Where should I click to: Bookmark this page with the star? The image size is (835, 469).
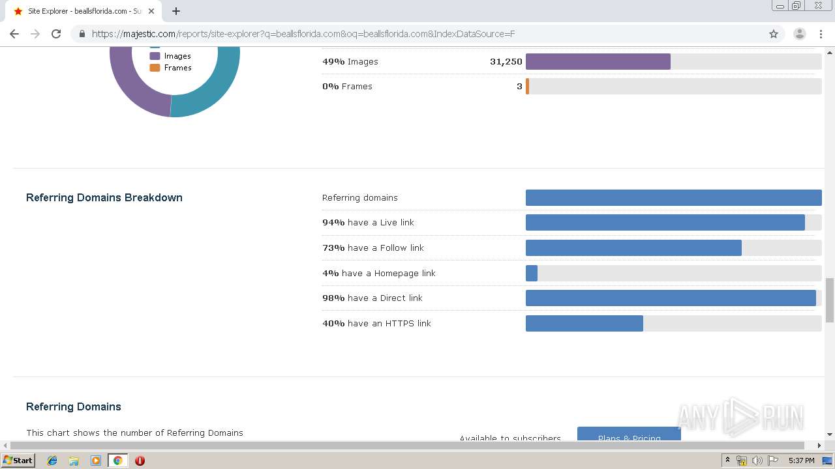[x=774, y=34]
